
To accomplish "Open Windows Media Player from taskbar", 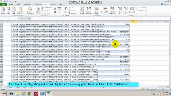I will coord(23,94).
